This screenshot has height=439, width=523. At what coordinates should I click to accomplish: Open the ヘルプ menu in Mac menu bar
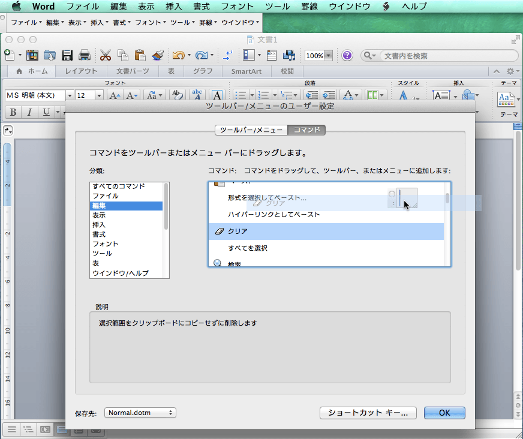(414, 6)
